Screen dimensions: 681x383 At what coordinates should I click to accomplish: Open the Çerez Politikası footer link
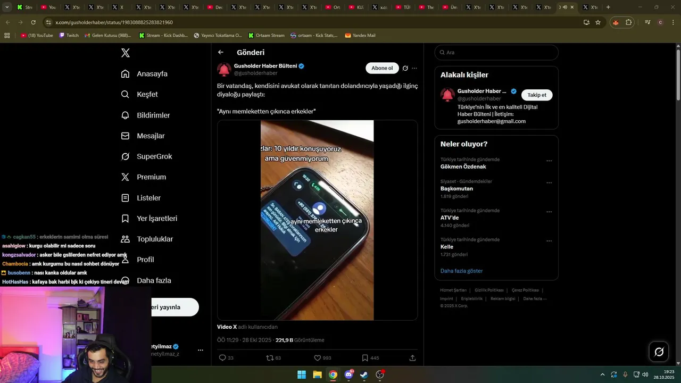pyautogui.click(x=525, y=290)
